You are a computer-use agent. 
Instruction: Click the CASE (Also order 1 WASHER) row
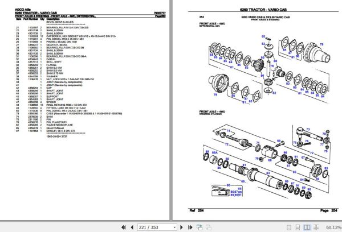point(69,114)
